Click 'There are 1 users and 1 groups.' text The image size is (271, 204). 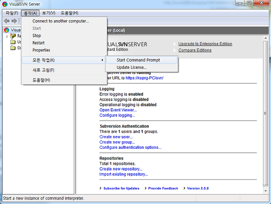[129, 131]
